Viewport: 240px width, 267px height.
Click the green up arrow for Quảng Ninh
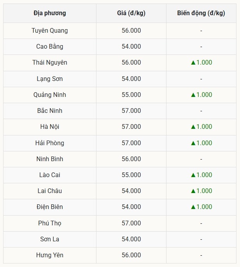tap(193, 95)
